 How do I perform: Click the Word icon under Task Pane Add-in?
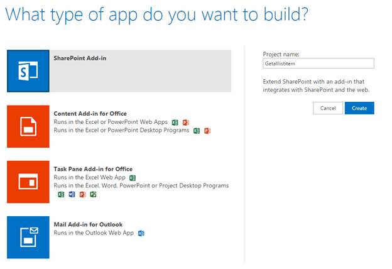coord(72,195)
